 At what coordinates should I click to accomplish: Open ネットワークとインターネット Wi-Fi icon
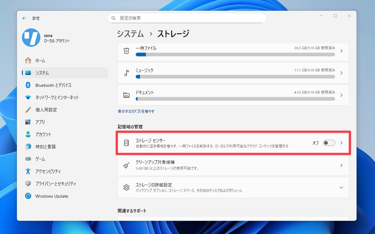(28, 97)
